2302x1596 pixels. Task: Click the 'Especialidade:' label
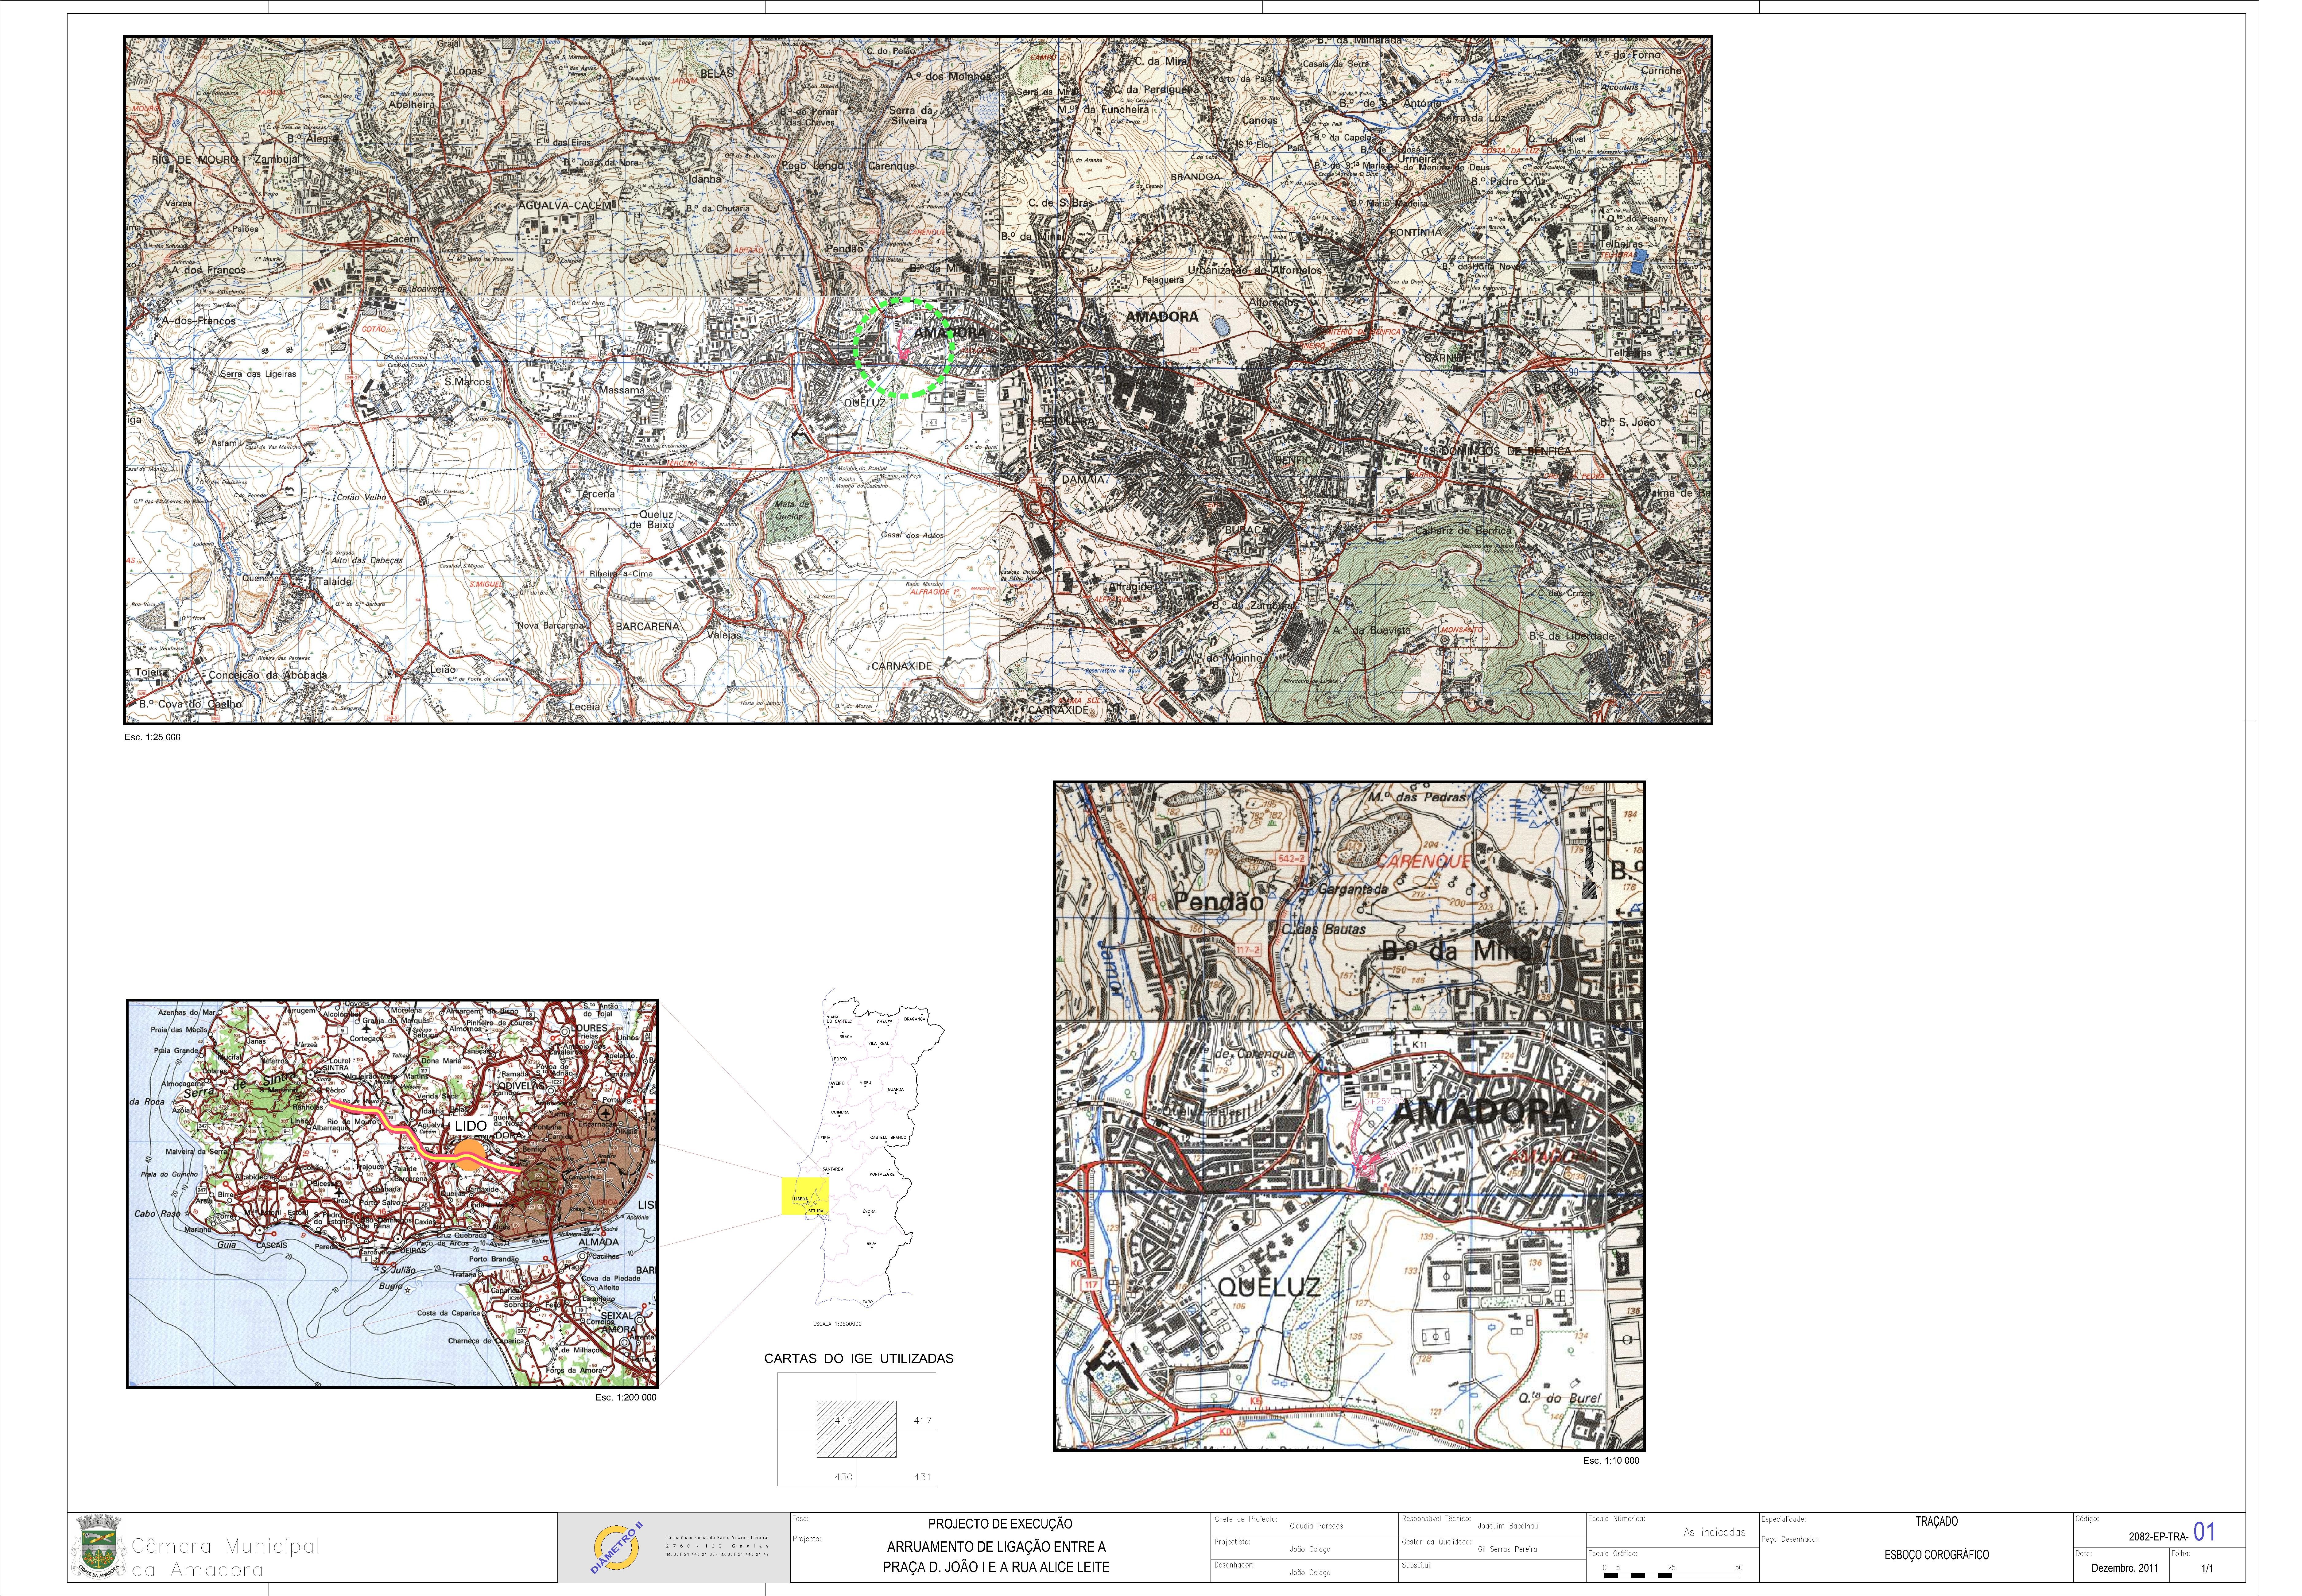1784,1519
